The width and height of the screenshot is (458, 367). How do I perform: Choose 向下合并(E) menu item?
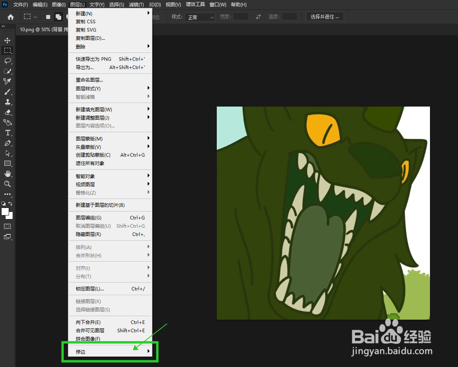[x=110, y=322]
